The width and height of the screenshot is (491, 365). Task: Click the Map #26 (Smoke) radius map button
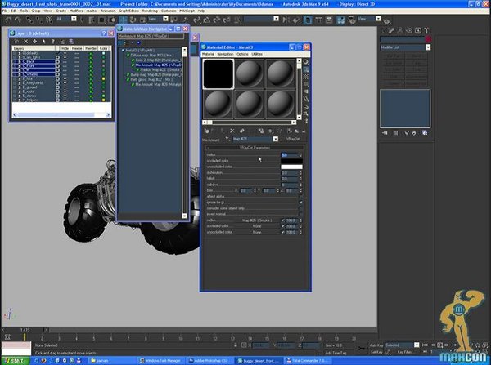click(x=257, y=220)
